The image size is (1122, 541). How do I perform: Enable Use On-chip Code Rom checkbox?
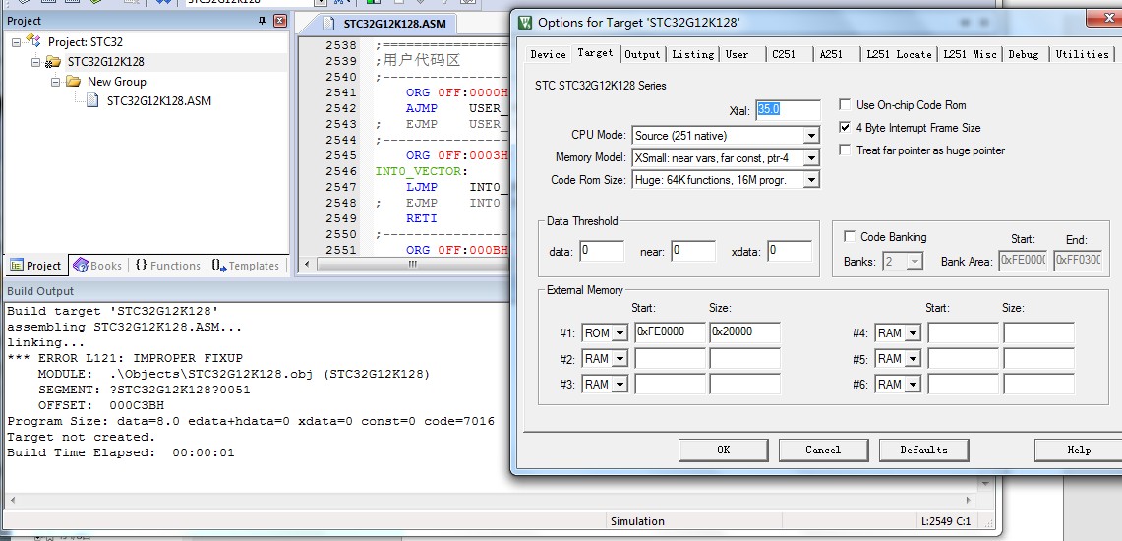click(845, 105)
